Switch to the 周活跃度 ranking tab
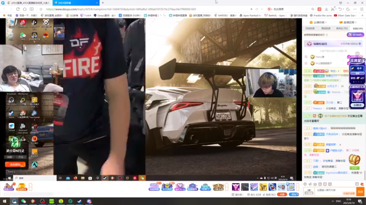366x205 pixels. pos(326,28)
